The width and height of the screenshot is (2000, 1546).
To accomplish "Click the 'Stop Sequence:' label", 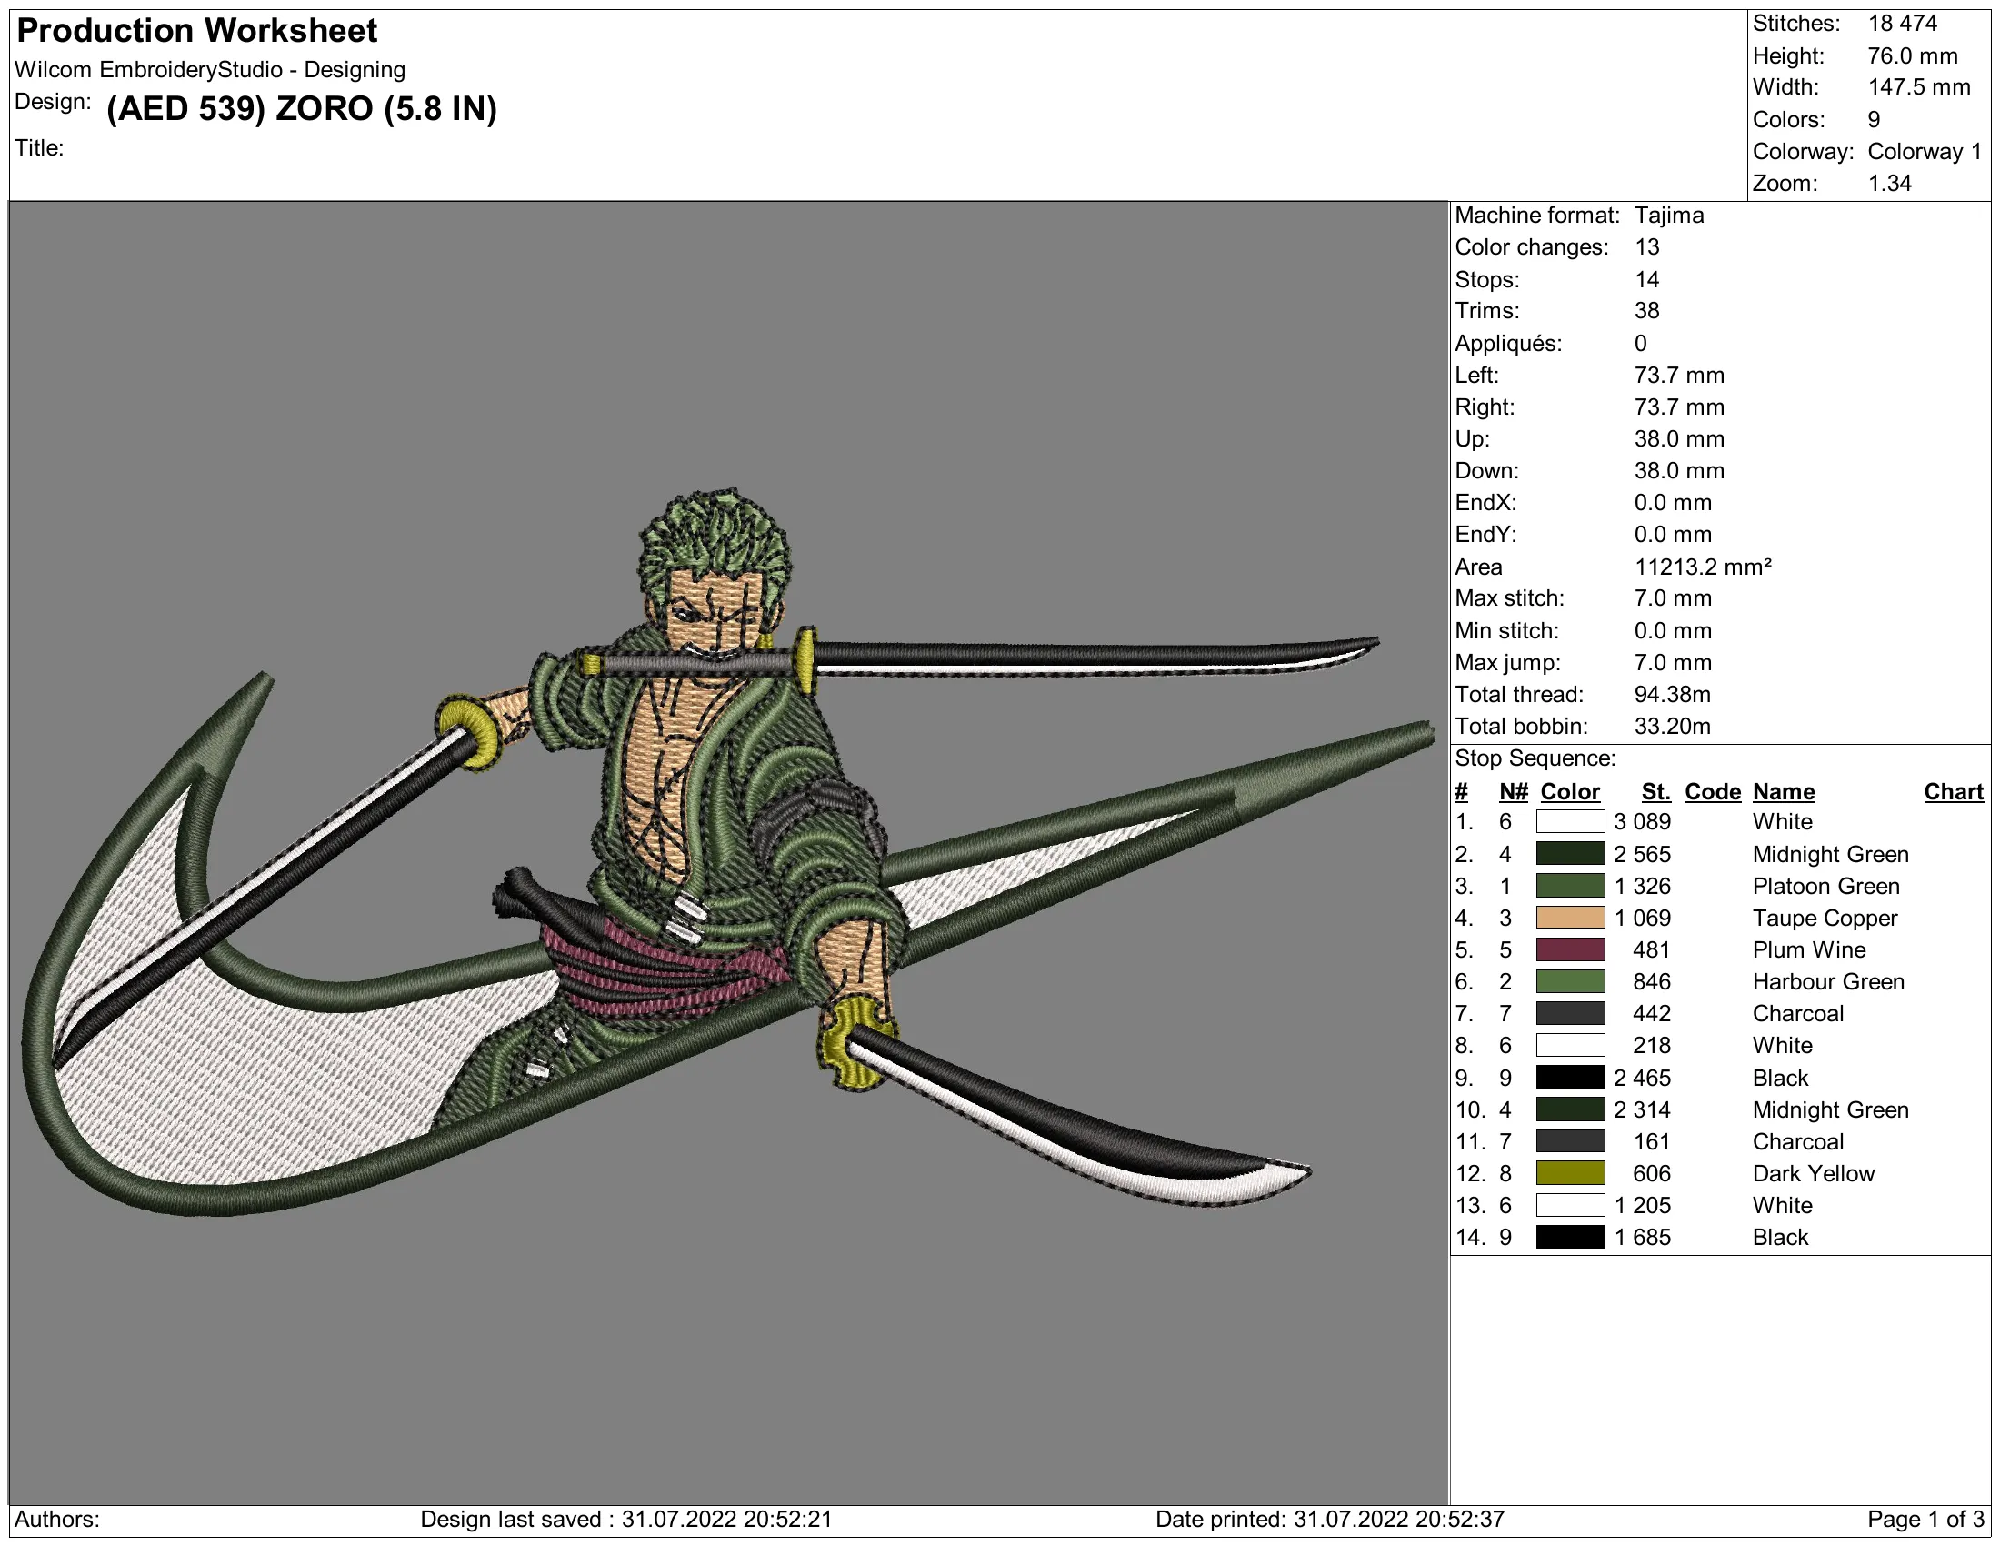I will tap(1535, 758).
